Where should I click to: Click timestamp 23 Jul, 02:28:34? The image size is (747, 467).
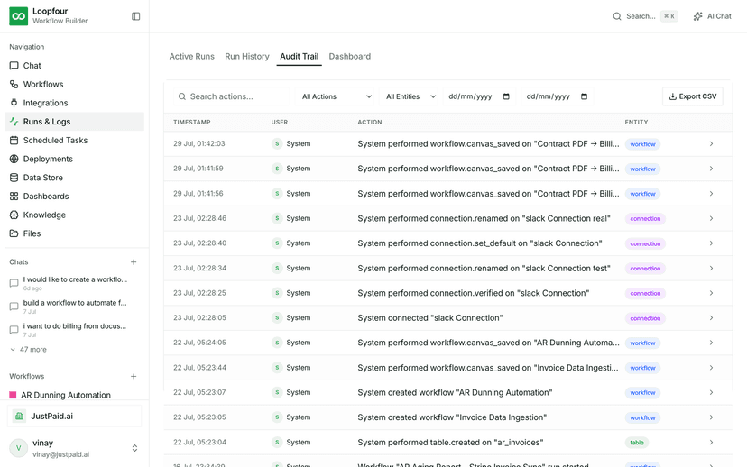pos(199,268)
